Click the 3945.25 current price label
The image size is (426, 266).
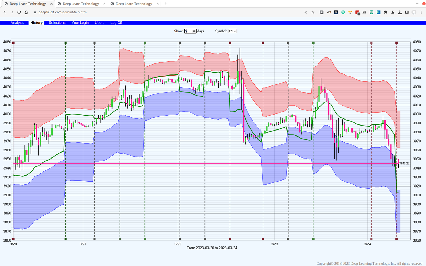tap(404, 164)
